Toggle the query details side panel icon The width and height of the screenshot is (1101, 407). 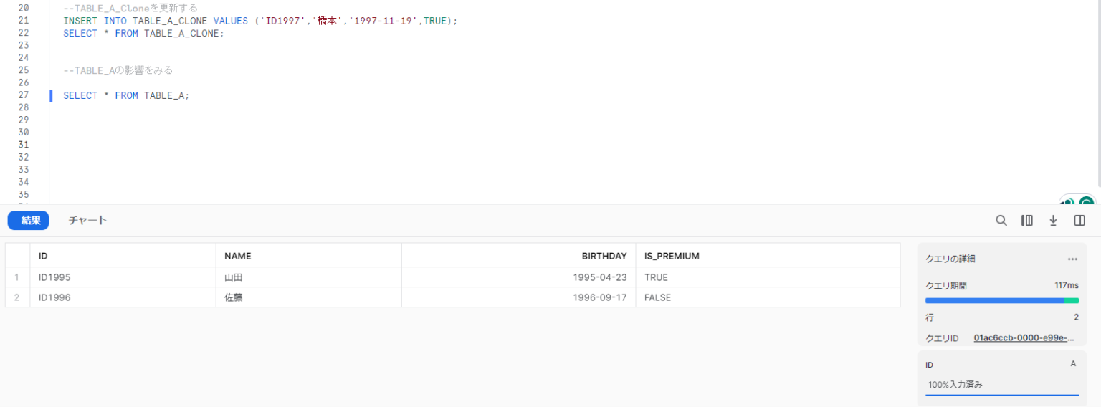click(x=1079, y=221)
